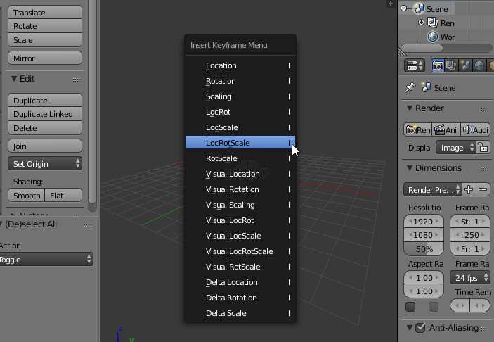494x342 pixels.
Task: Grab the Edit panel drag handle
Action: 77,80
